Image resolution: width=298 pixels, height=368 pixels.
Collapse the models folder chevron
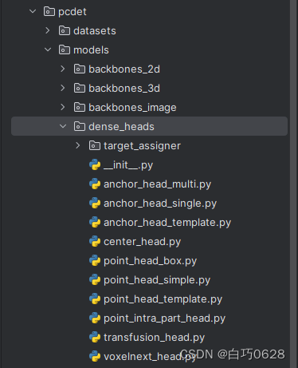click(48, 49)
